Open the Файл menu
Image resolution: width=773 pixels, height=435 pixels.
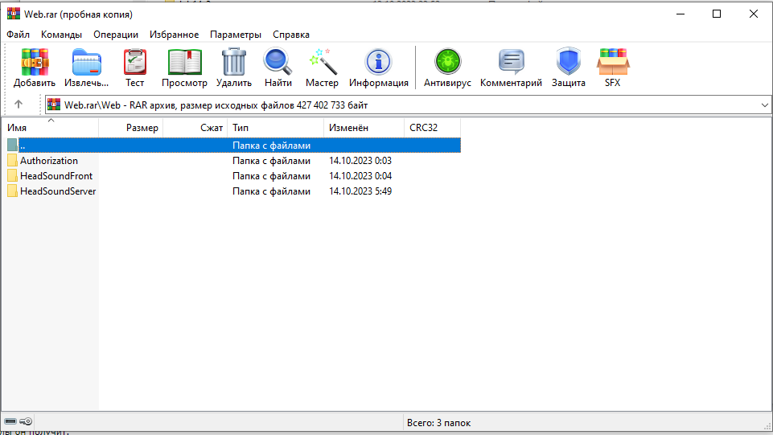click(x=19, y=35)
